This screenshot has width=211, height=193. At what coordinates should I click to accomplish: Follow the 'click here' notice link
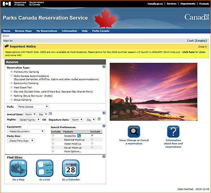188,52
